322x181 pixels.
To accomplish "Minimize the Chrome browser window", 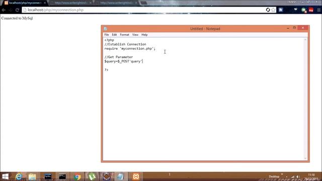I will [303, 2].
